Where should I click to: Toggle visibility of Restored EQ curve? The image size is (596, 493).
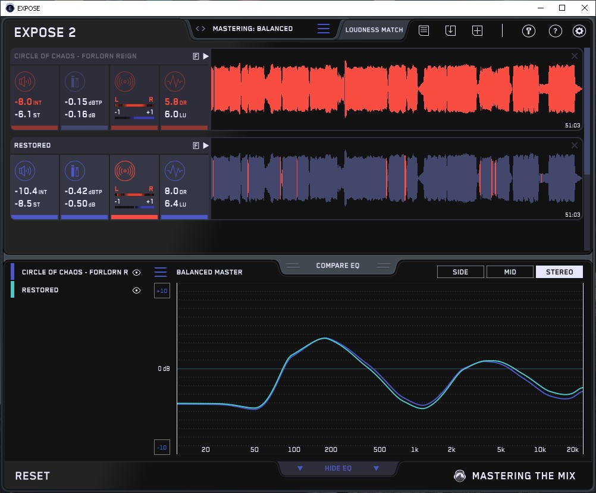tap(136, 290)
